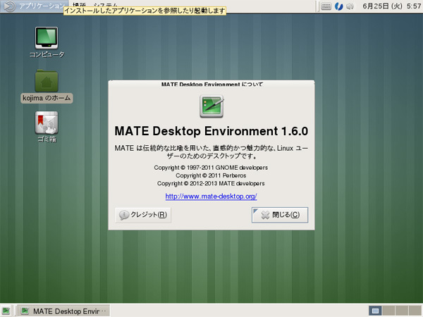Click the クレジット(R) button
This screenshot has height=317, width=423.
[143, 215]
